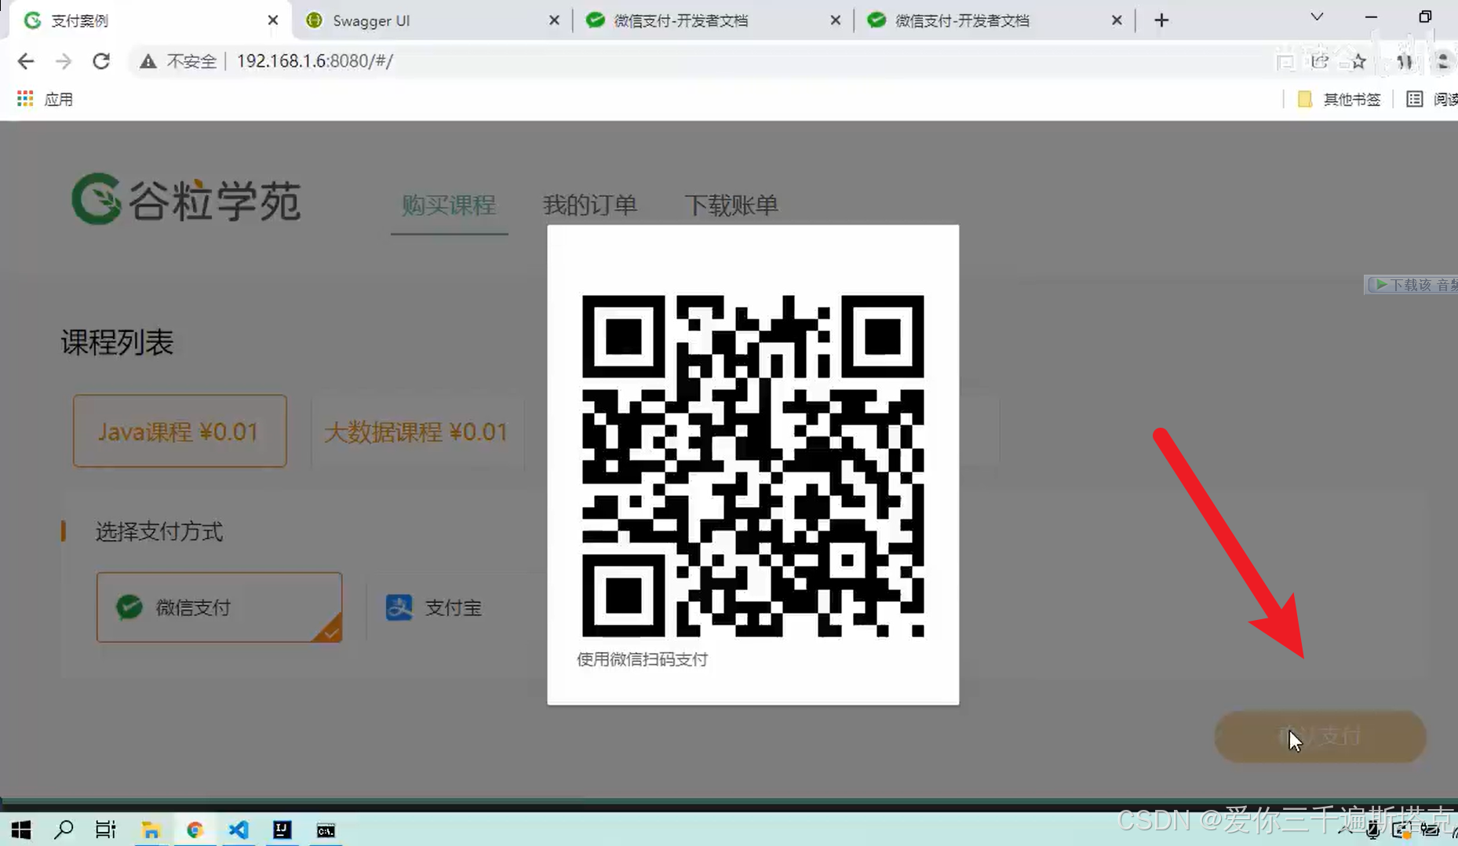Image resolution: width=1458 pixels, height=846 pixels.
Task: Open Windows taskbar search
Action: point(64,830)
